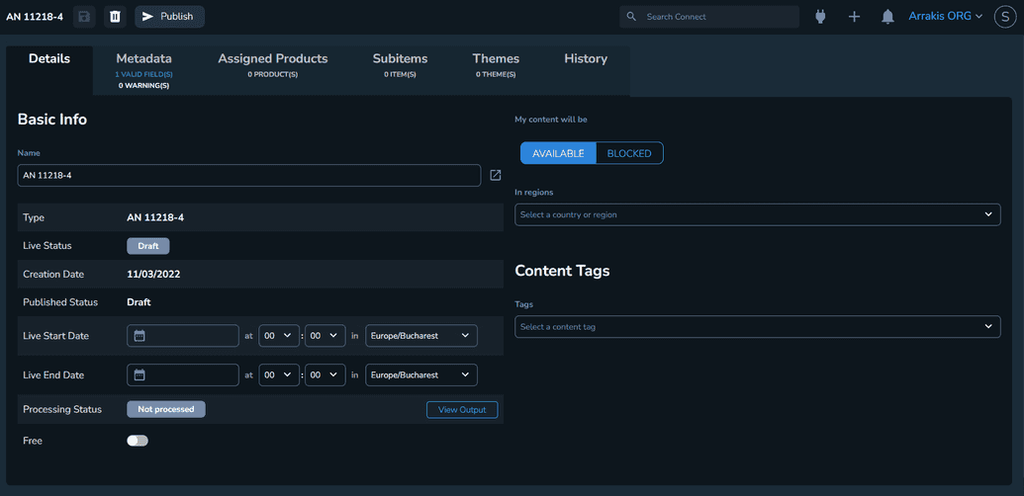
Task: Click the Name input field
Action: pos(249,175)
